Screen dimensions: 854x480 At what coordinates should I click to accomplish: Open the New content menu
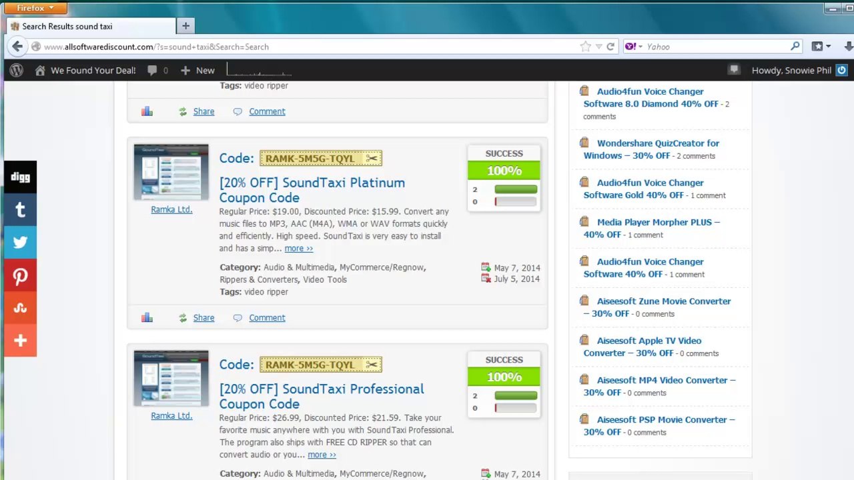click(197, 70)
